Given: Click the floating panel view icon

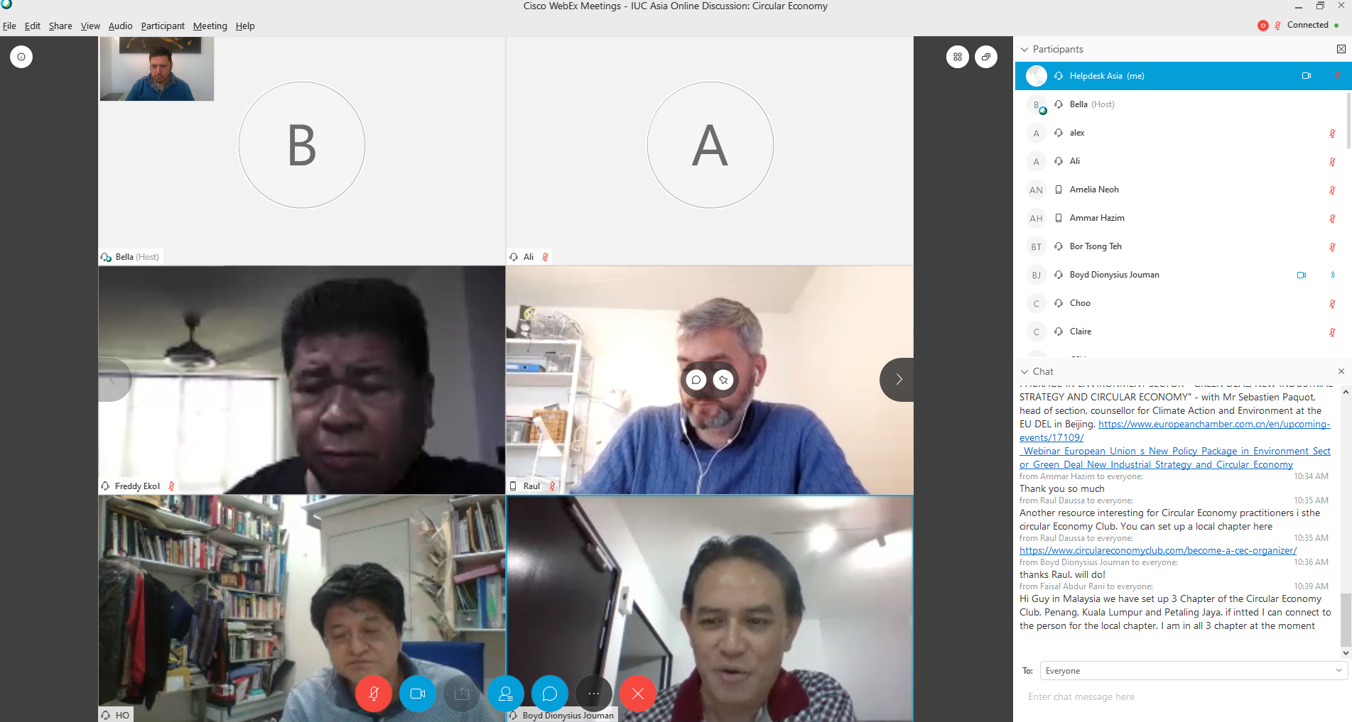Looking at the screenshot, I should tap(986, 57).
